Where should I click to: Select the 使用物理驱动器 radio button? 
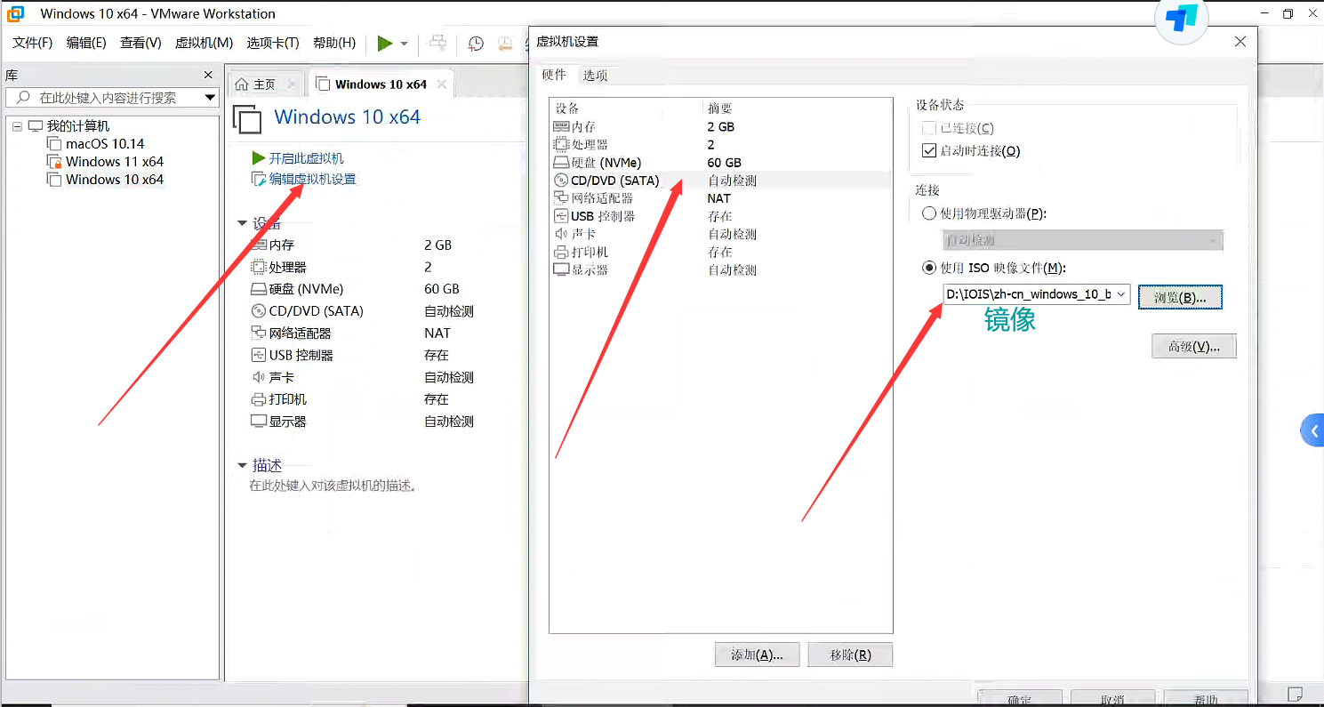[x=929, y=213]
